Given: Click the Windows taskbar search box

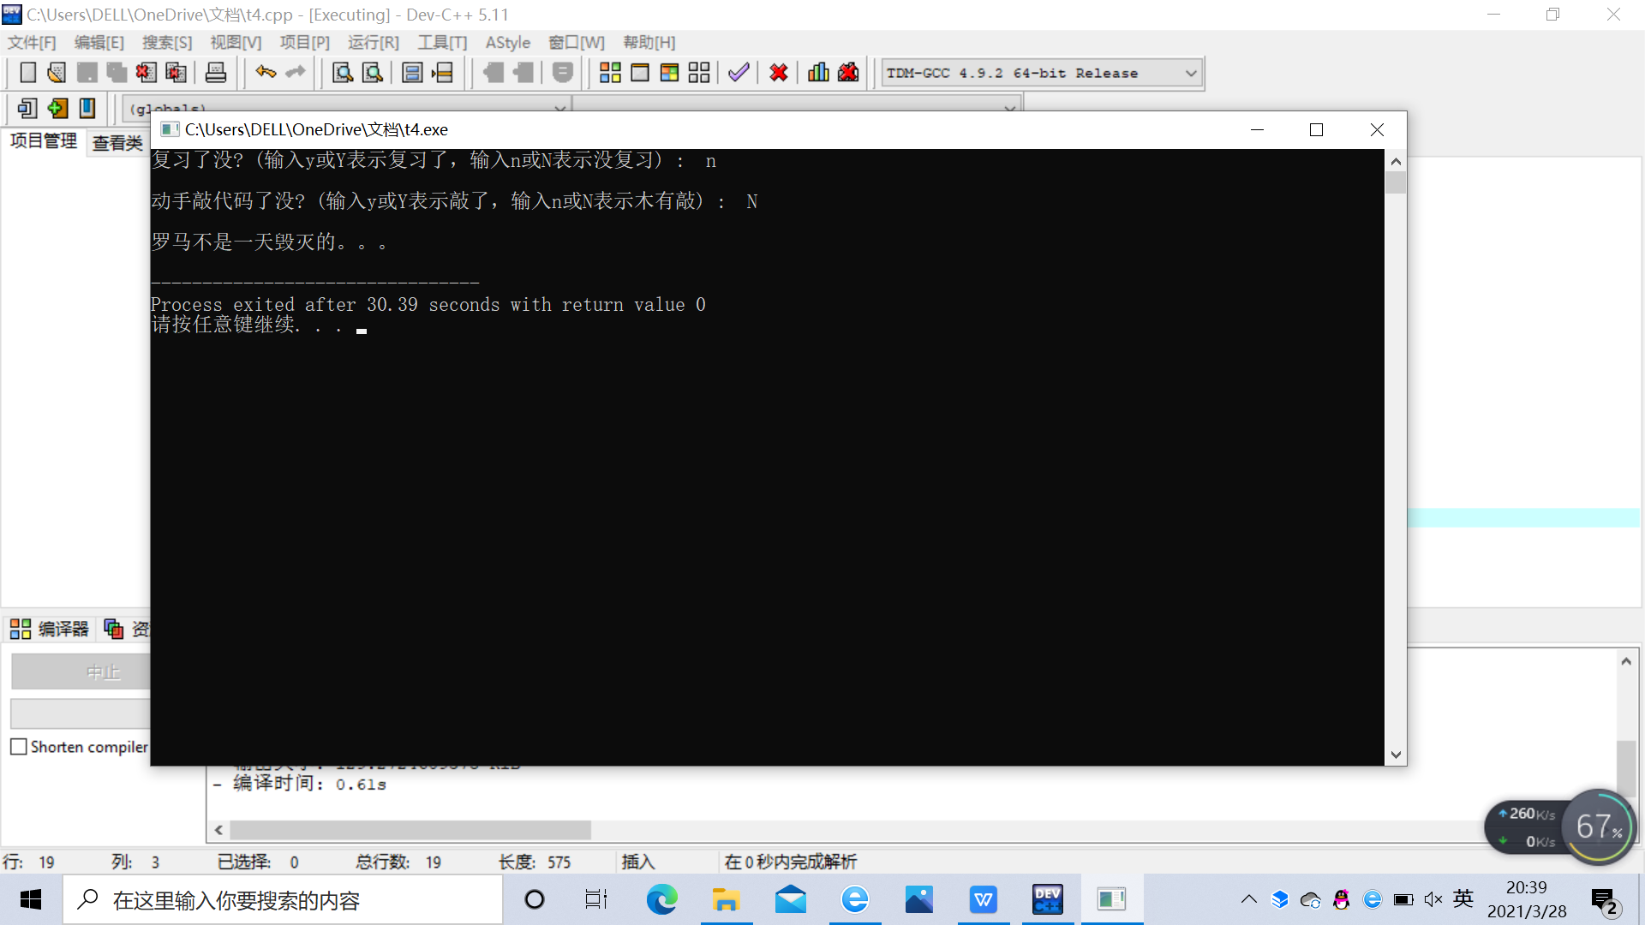Looking at the screenshot, I should tap(283, 900).
